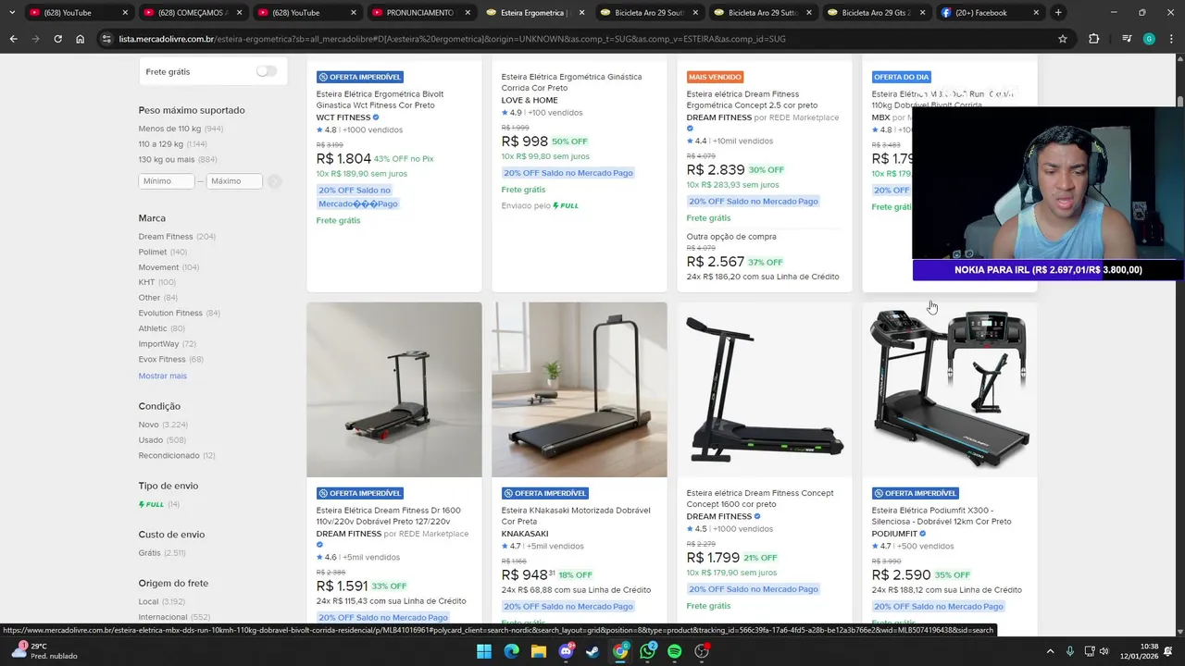
Task: Filter by Local shipping origin
Action: point(149,601)
